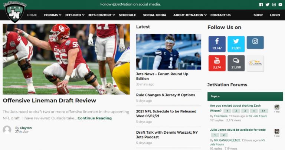Expand the Jets Info dropdown menu
This screenshot has height=150, width=285.
point(74,15)
